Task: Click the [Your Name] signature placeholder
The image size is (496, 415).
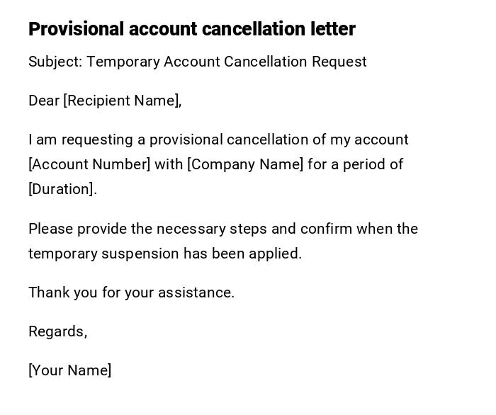Action: coord(69,370)
